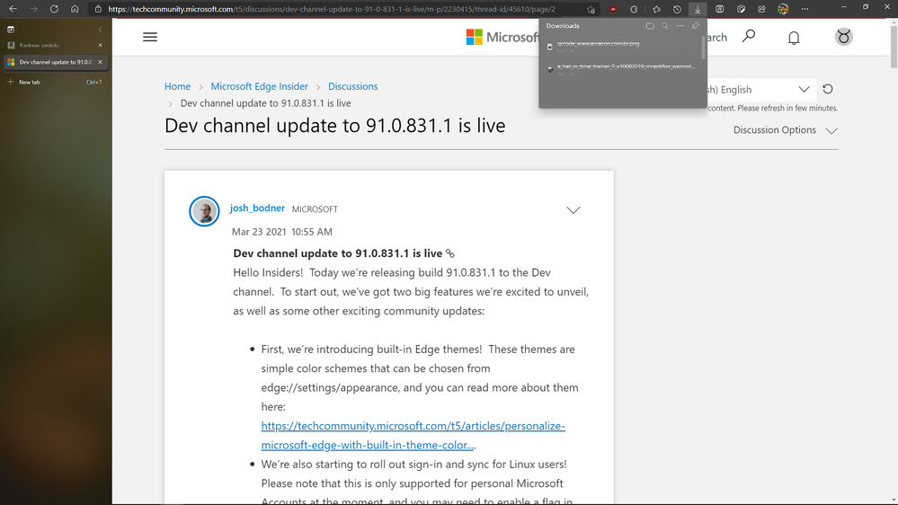Search downloads in the Downloads panel
Image resolution: width=898 pixels, height=505 pixels.
tap(665, 26)
